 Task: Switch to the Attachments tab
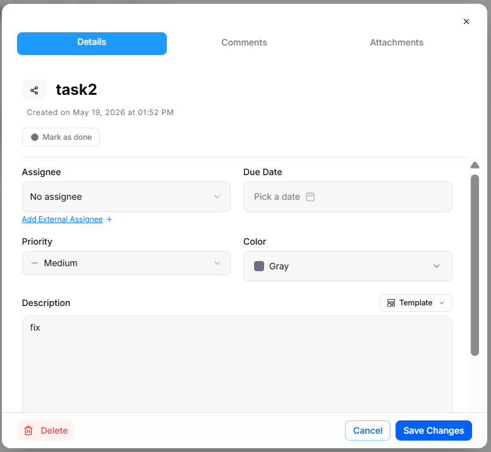point(396,42)
